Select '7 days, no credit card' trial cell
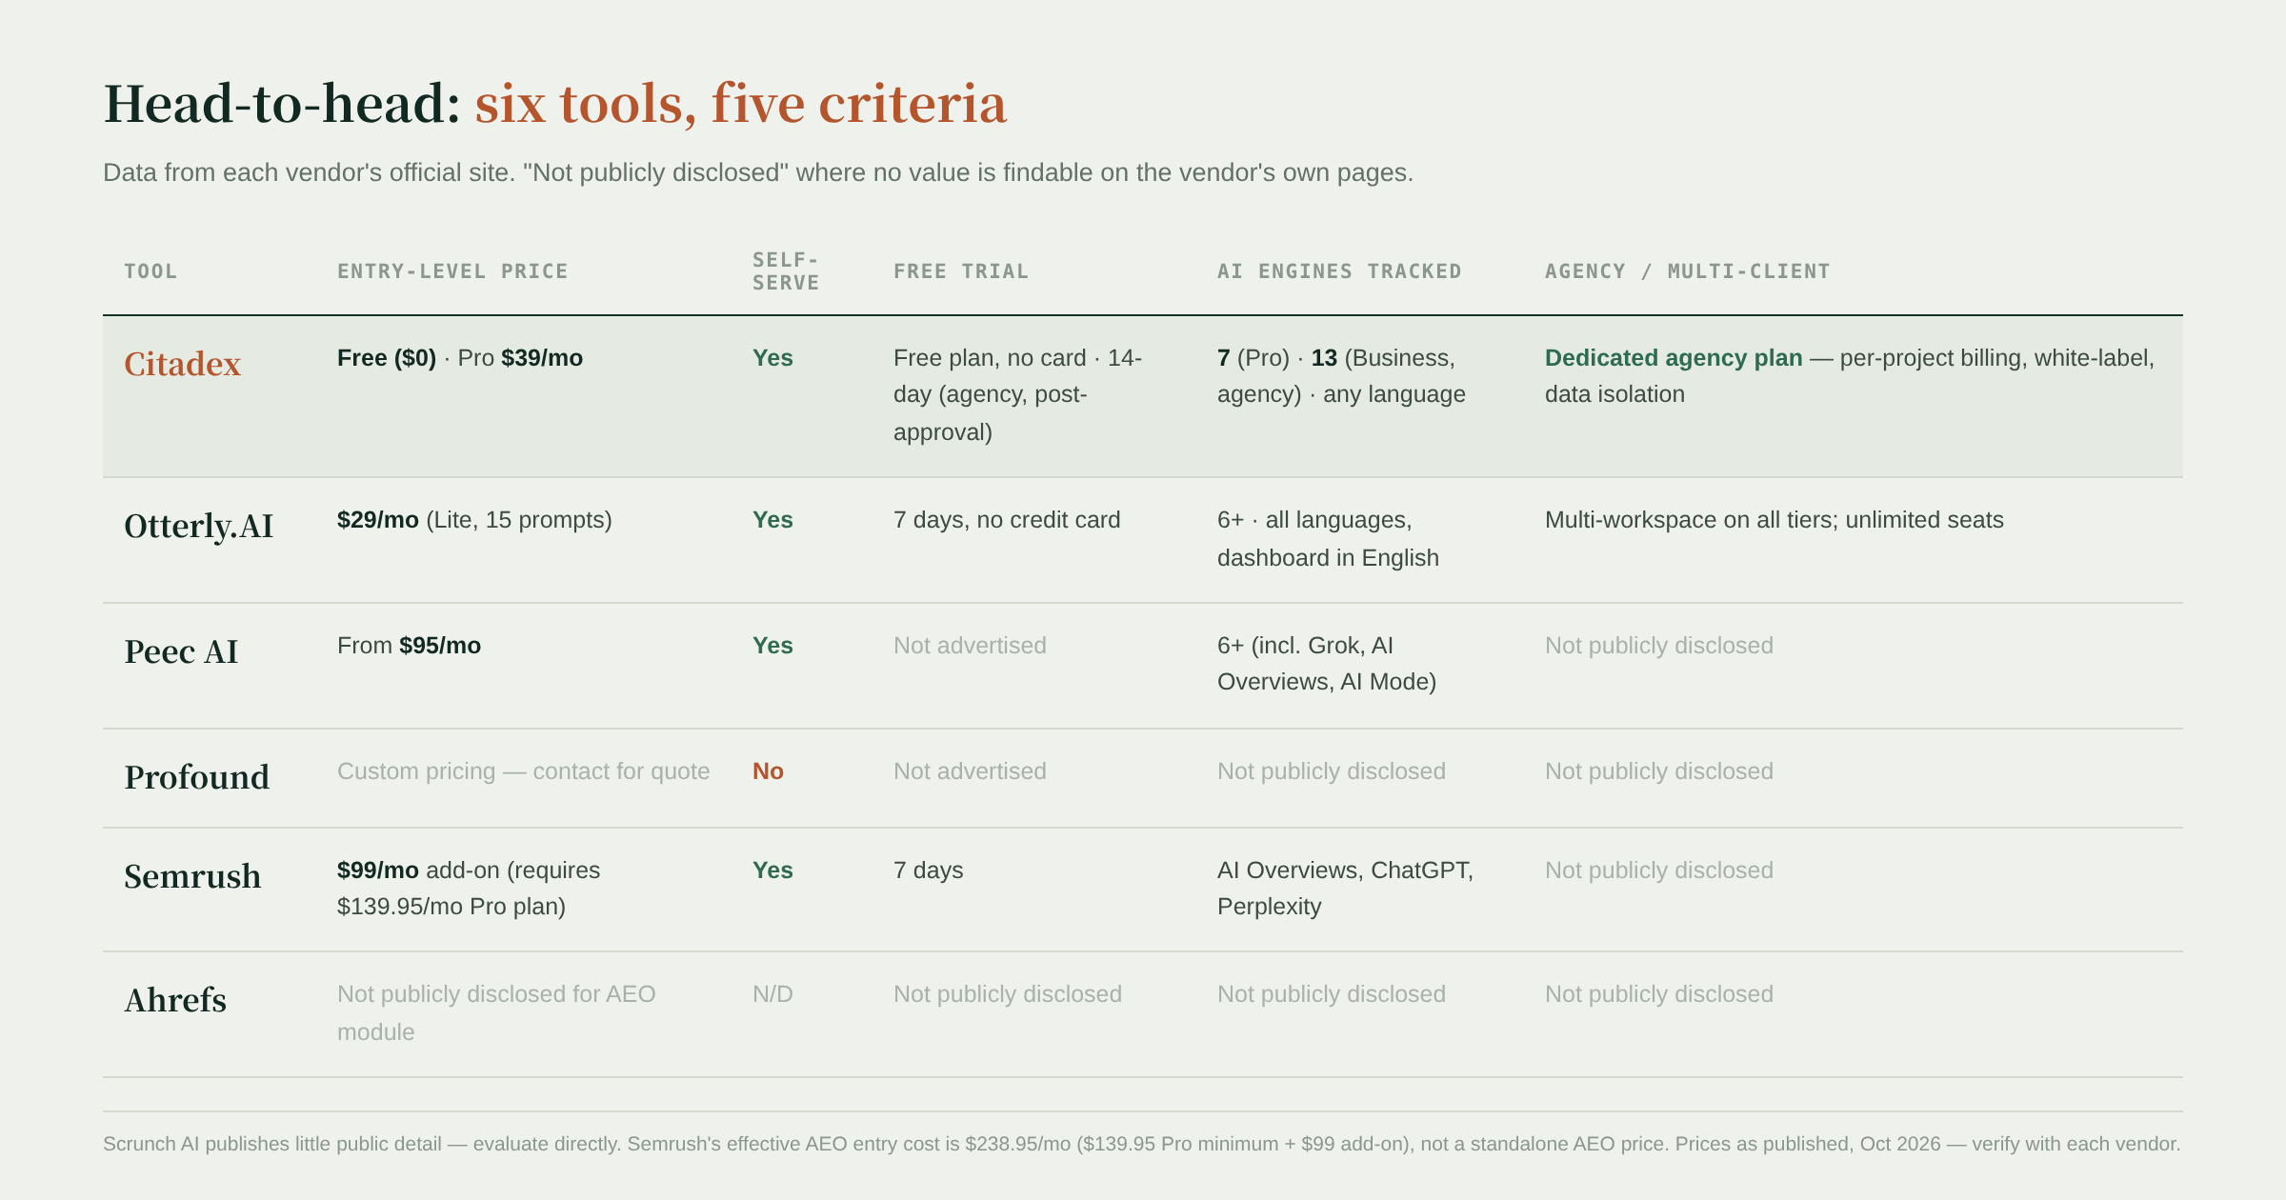This screenshot has height=1200, width=2286. [1007, 520]
